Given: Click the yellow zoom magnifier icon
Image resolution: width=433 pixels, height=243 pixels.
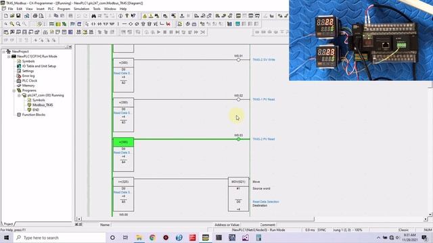Looking at the screenshot, I should pos(12,24).
